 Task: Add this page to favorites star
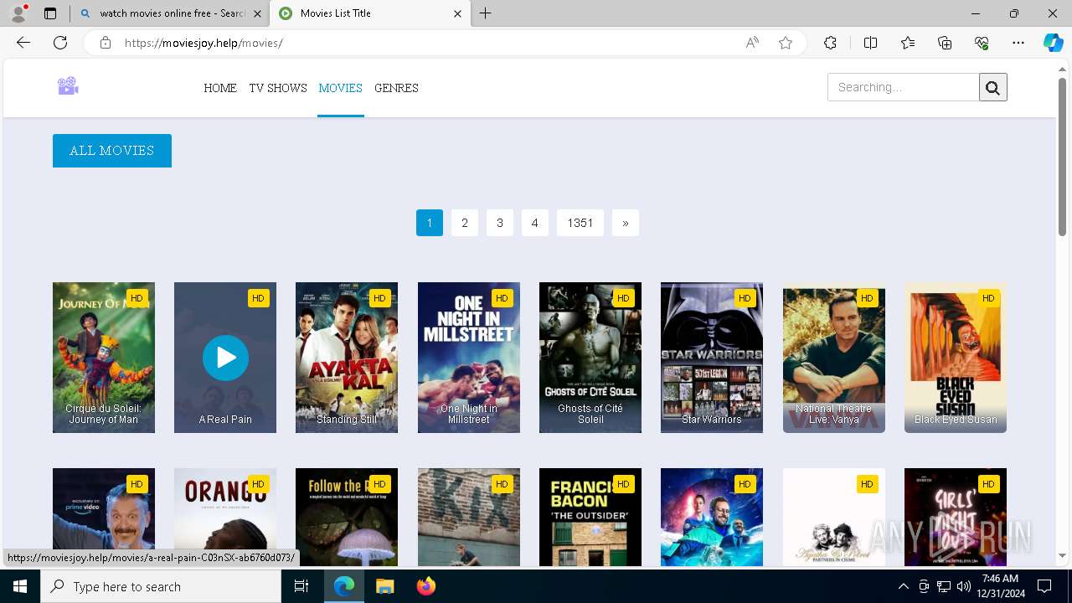click(x=786, y=43)
